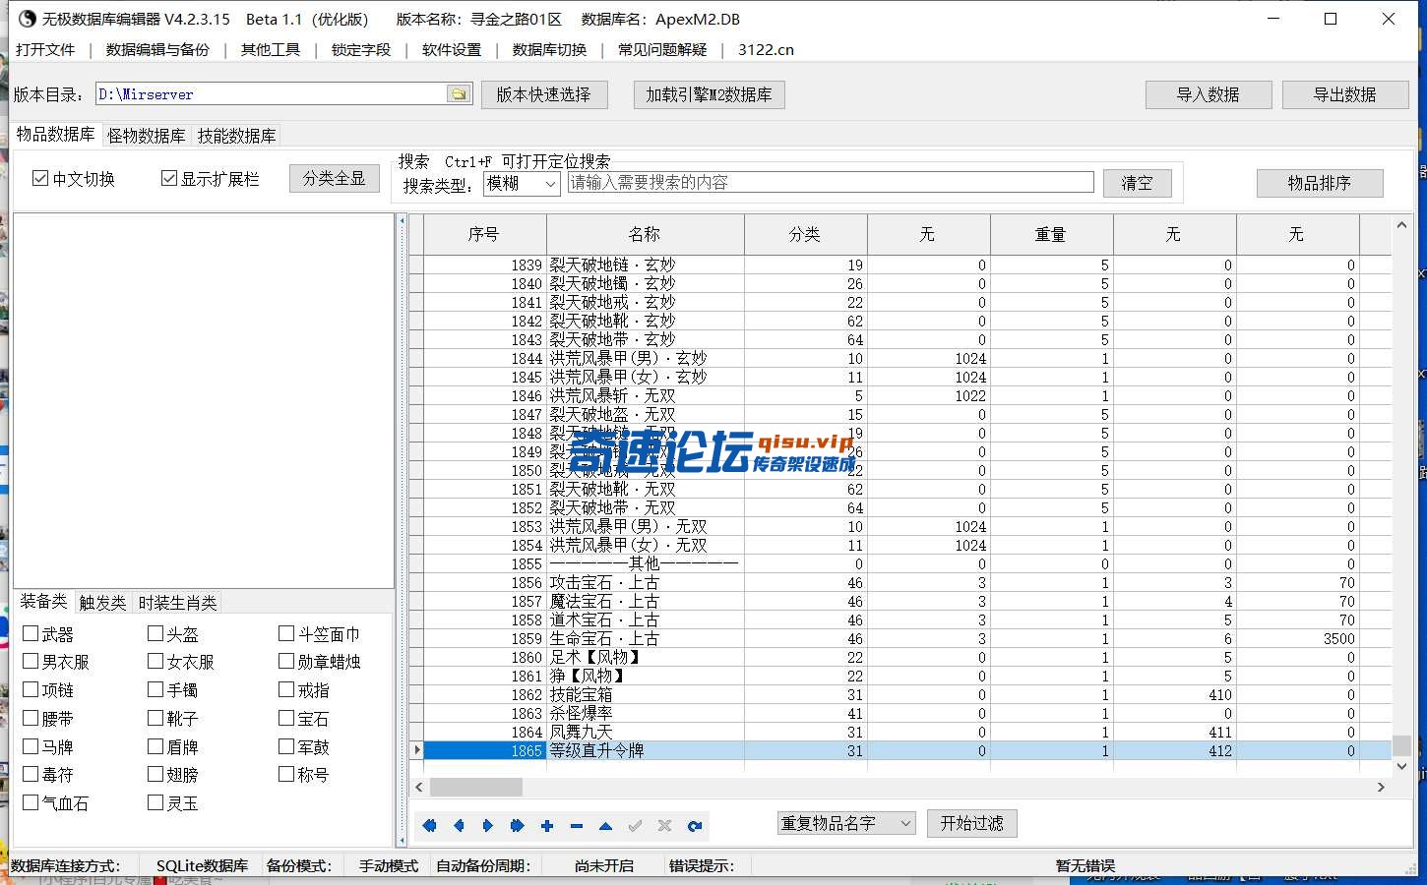Viewport: 1427px width, 885px height.
Task: Select 装备类 tab
Action: pyautogui.click(x=44, y=601)
